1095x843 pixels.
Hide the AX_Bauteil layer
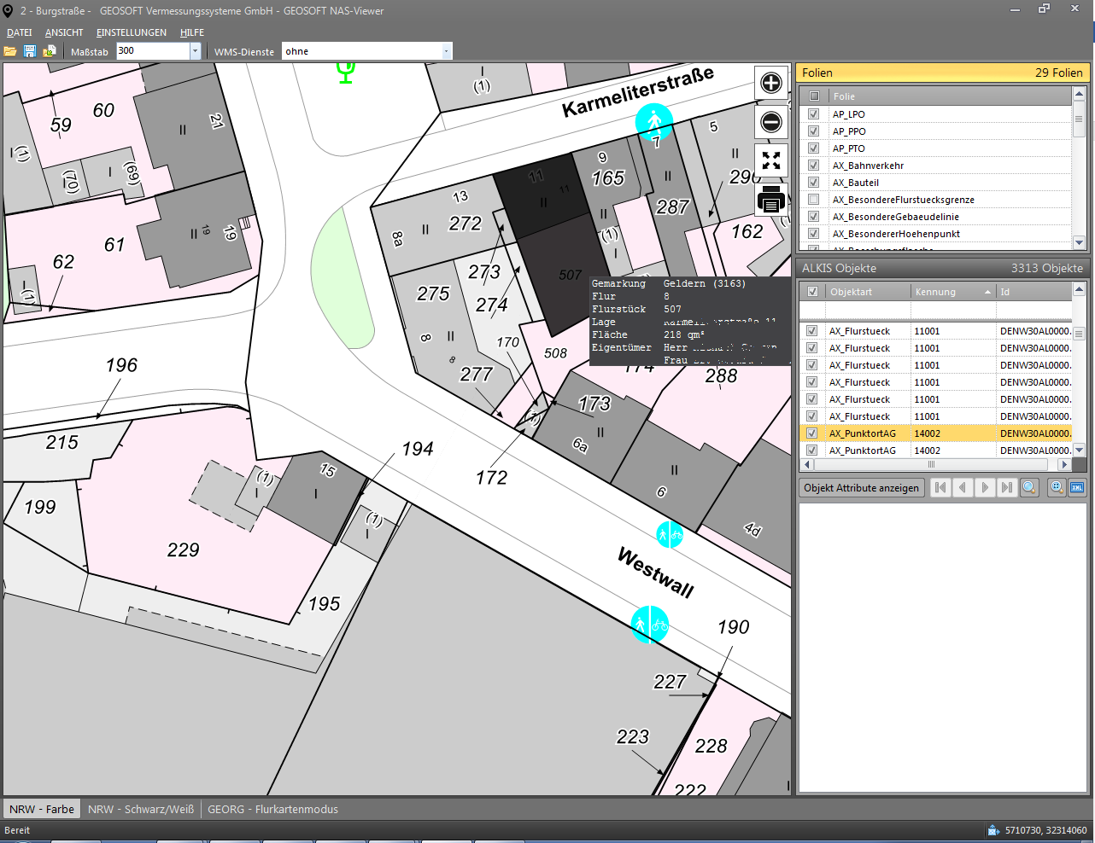coord(814,182)
